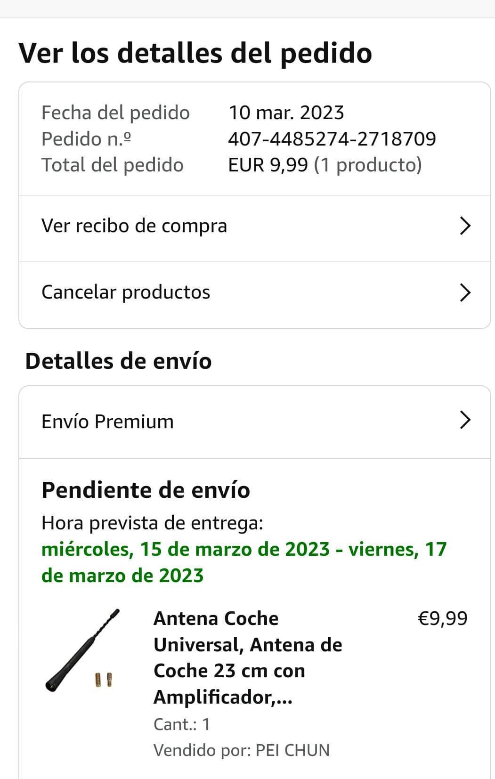Tap the total EUR 9,99 (1 producto)
The height and width of the screenshot is (779, 495).
[x=325, y=165]
